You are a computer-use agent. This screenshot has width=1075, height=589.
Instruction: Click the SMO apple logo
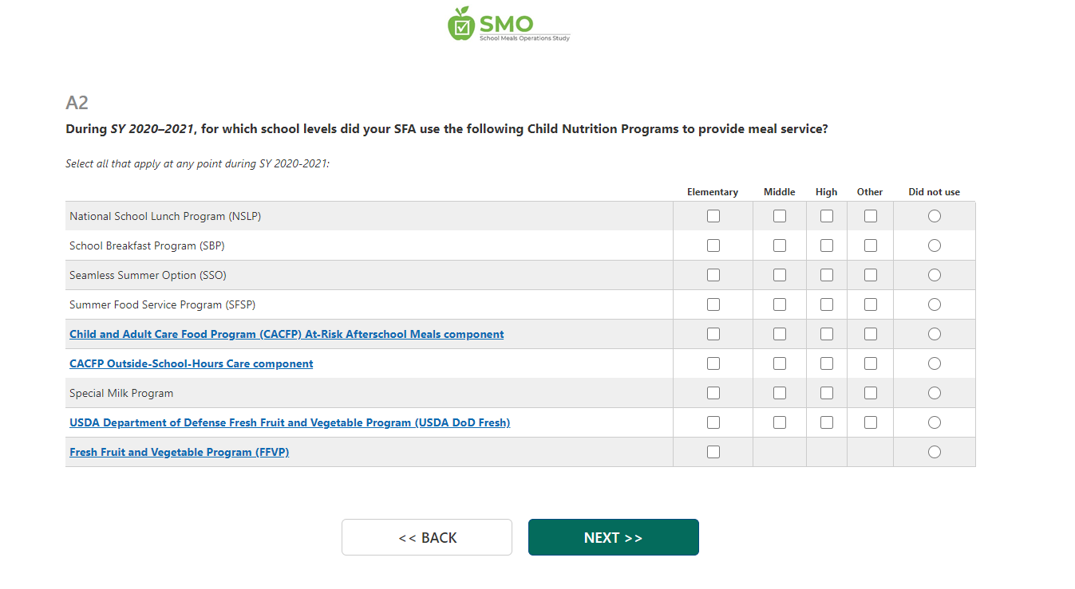461,24
